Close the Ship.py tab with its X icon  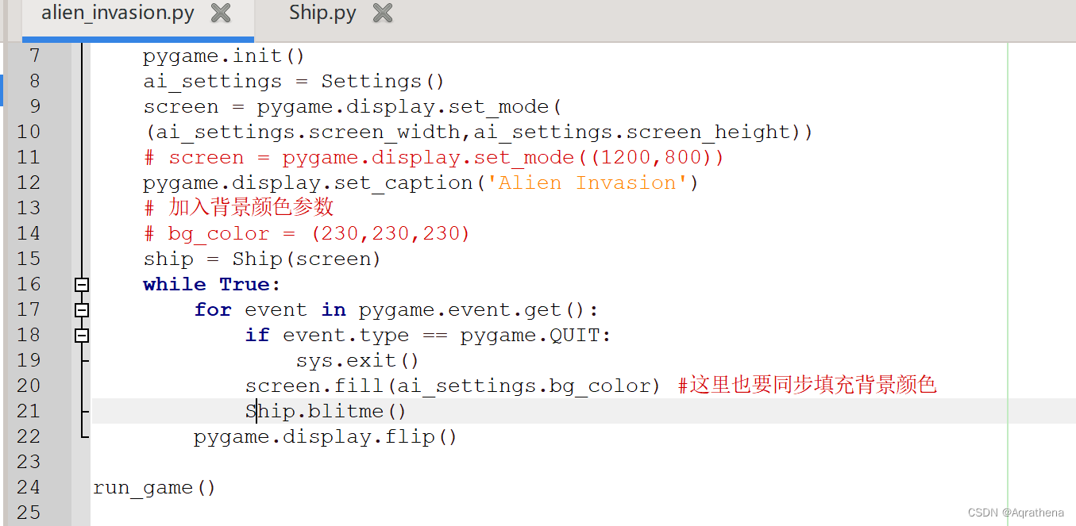click(382, 13)
